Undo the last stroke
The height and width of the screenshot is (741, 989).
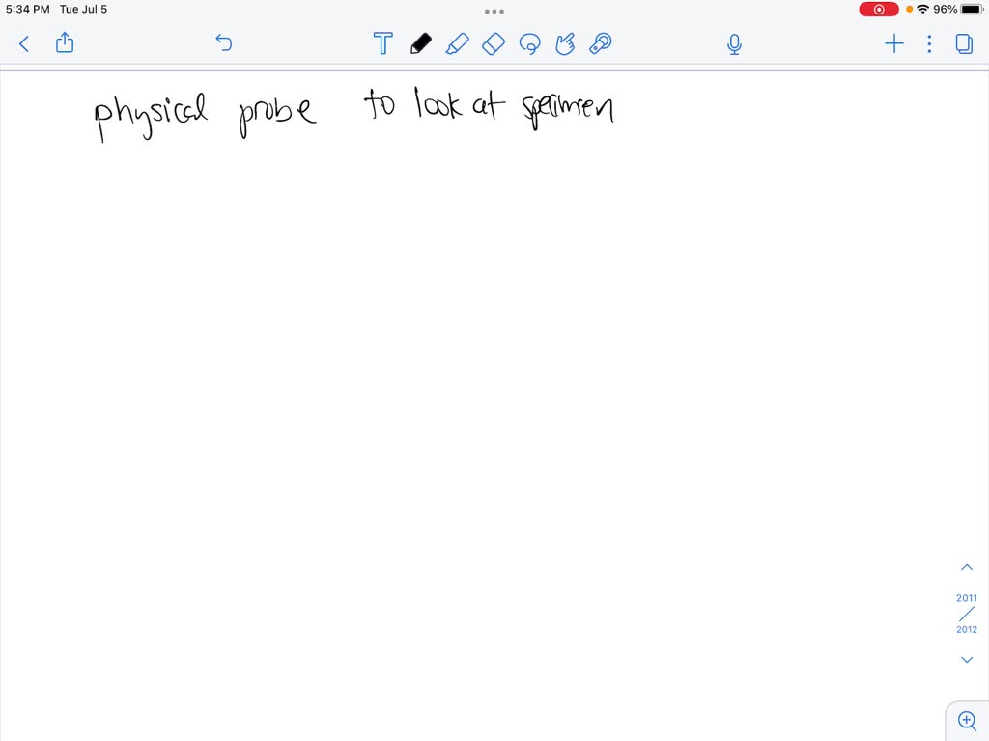pyautogui.click(x=224, y=42)
